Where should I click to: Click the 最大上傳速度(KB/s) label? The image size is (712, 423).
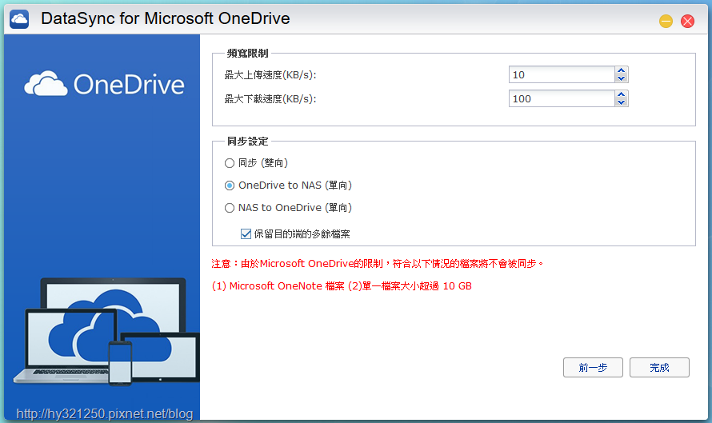pyautogui.click(x=270, y=75)
